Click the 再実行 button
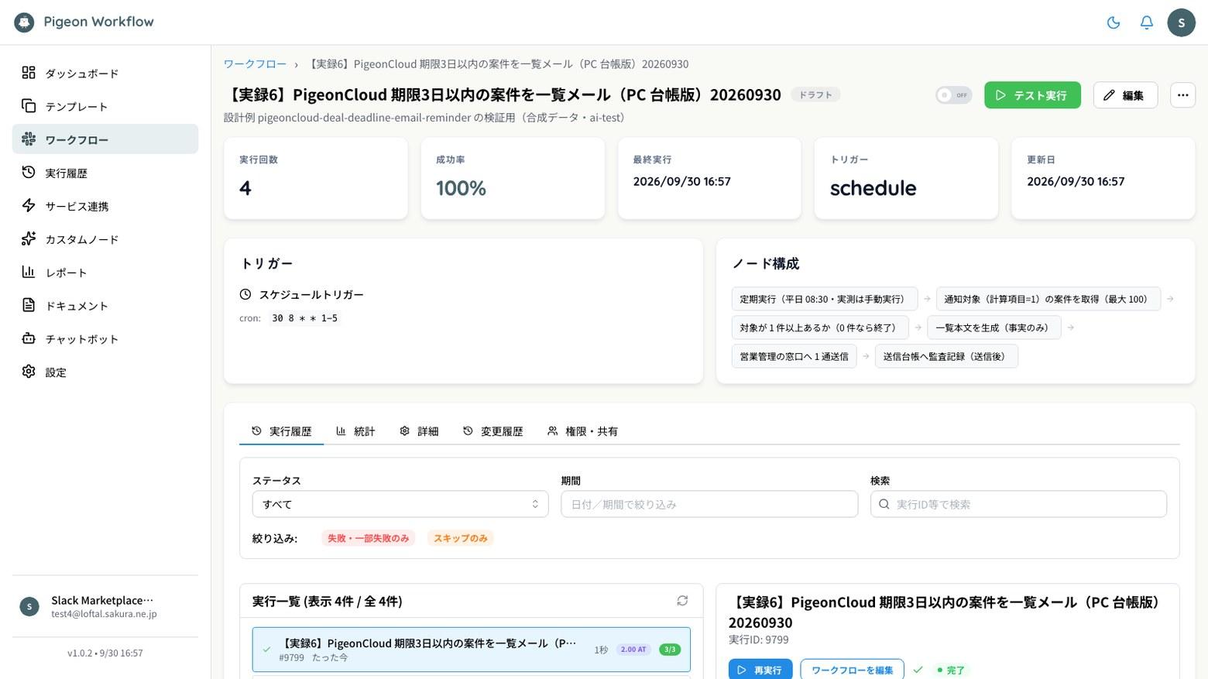1208x679 pixels. (760, 670)
